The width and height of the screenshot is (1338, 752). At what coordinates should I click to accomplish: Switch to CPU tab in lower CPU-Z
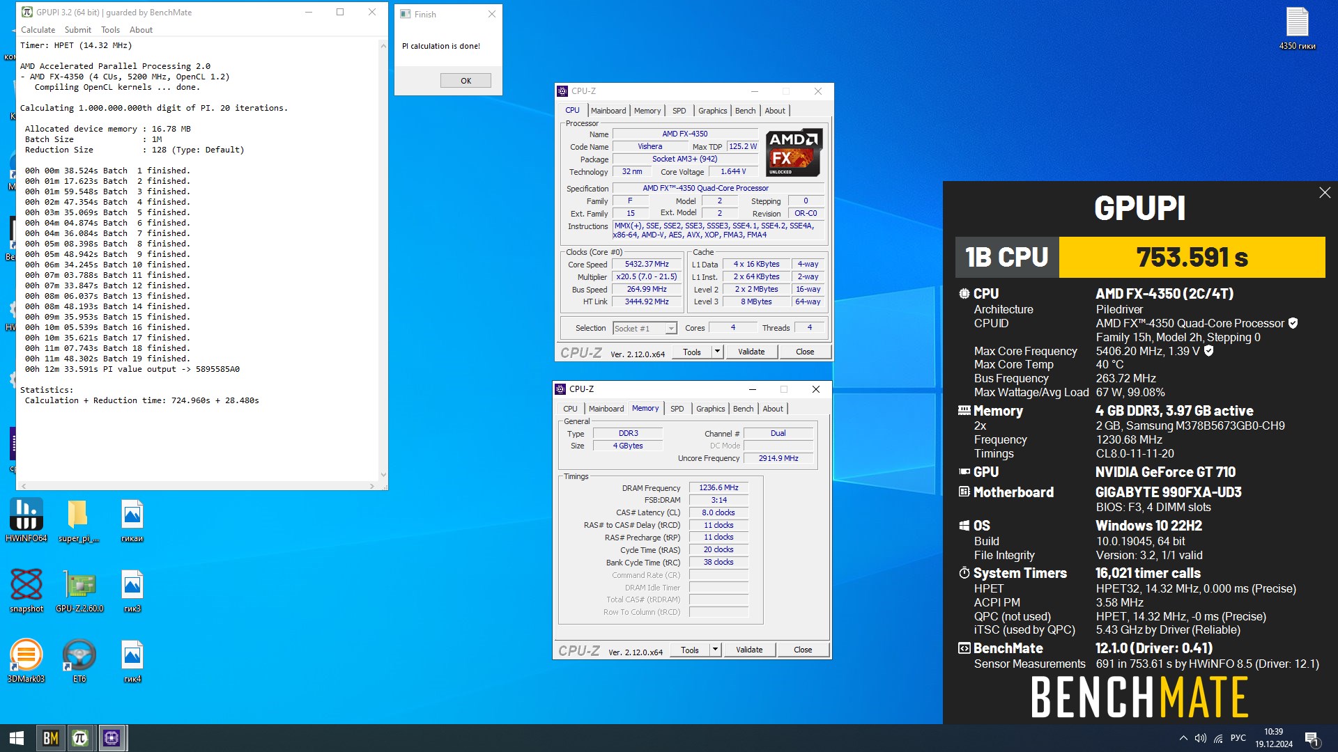point(570,409)
